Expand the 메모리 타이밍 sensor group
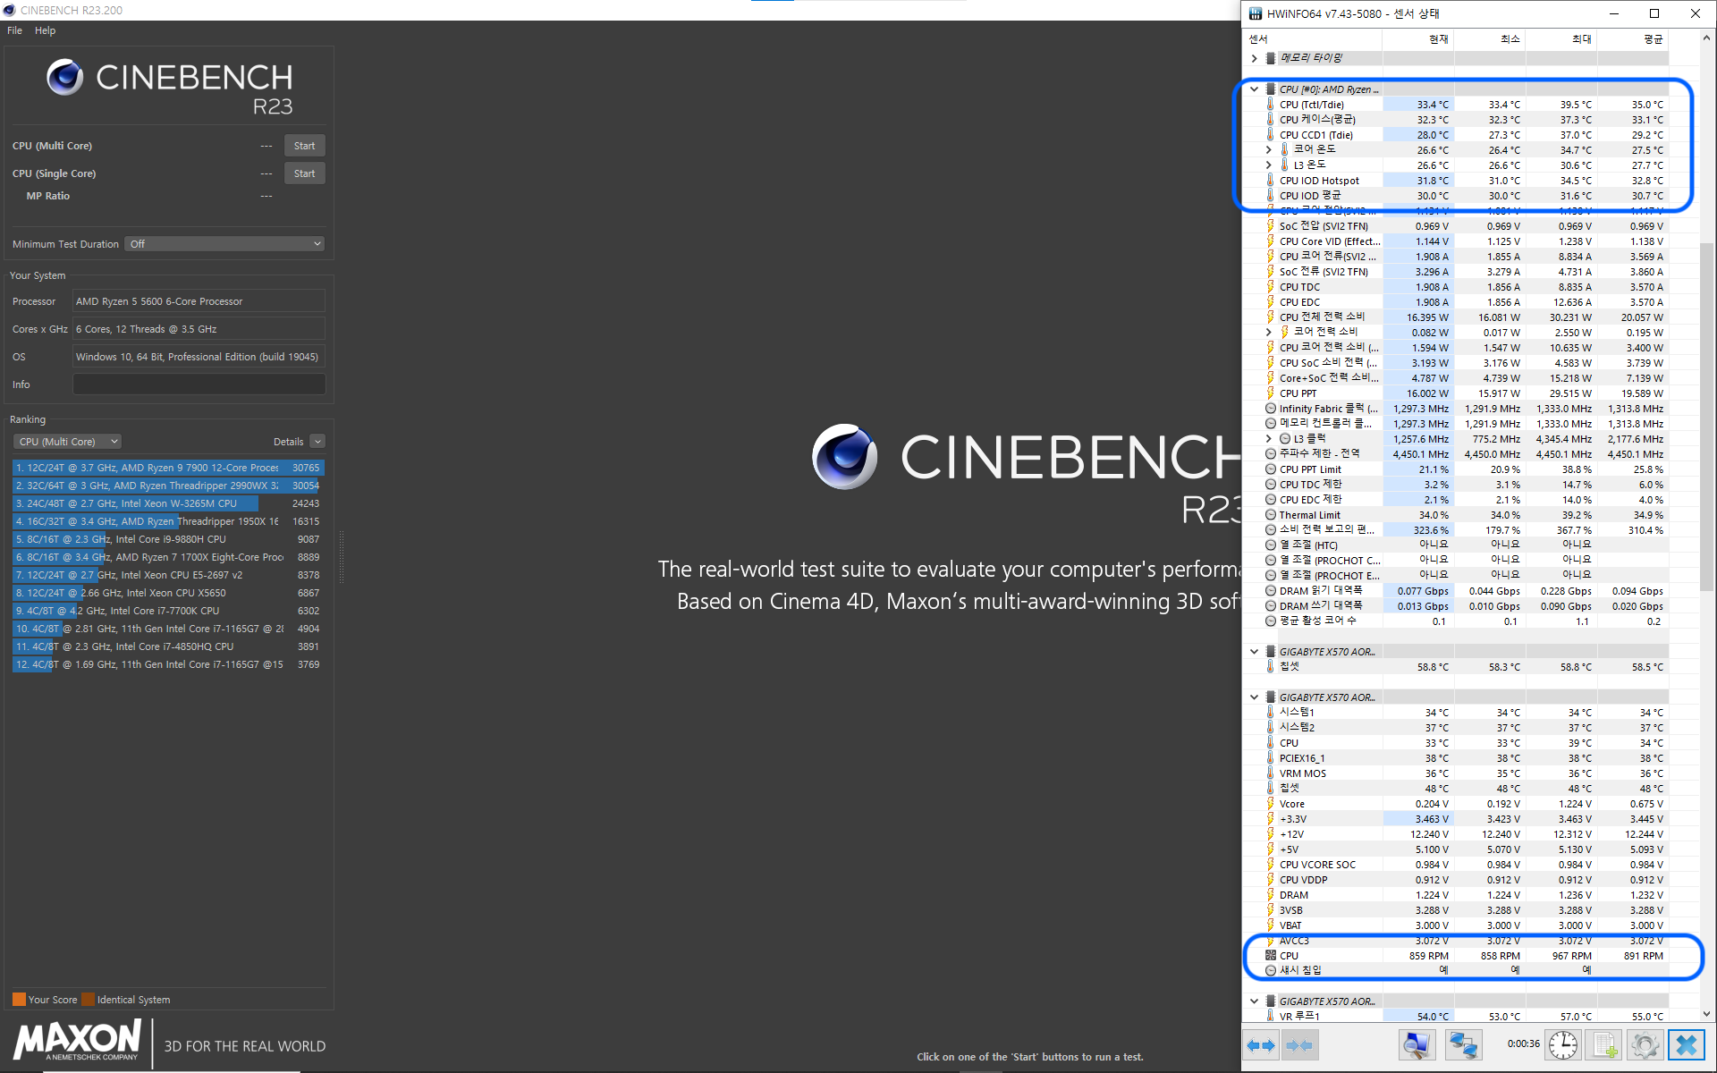Screen dimensions: 1717x1073 pyautogui.click(x=1254, y=58)
